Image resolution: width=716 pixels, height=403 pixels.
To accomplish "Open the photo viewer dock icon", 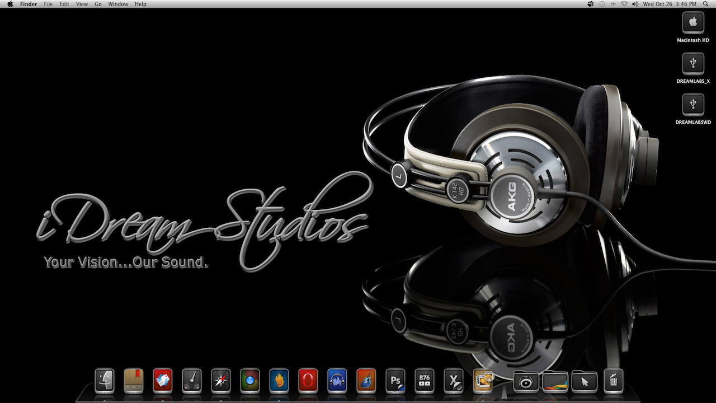I will [483, 381].
